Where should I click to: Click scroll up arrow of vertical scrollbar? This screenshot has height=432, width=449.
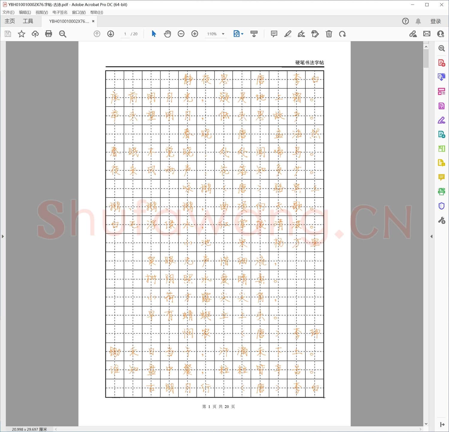click(426, 47)
